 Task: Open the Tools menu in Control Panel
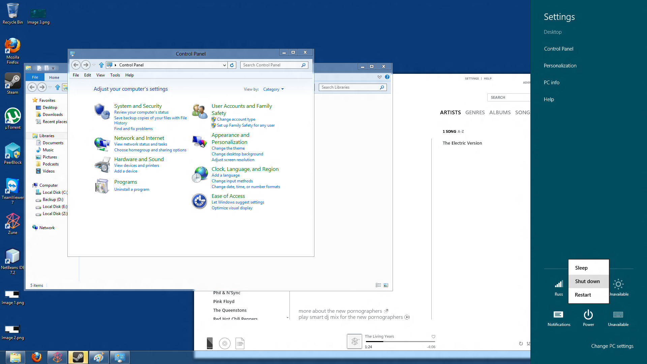pyautogui.click(x=115, y=75)
